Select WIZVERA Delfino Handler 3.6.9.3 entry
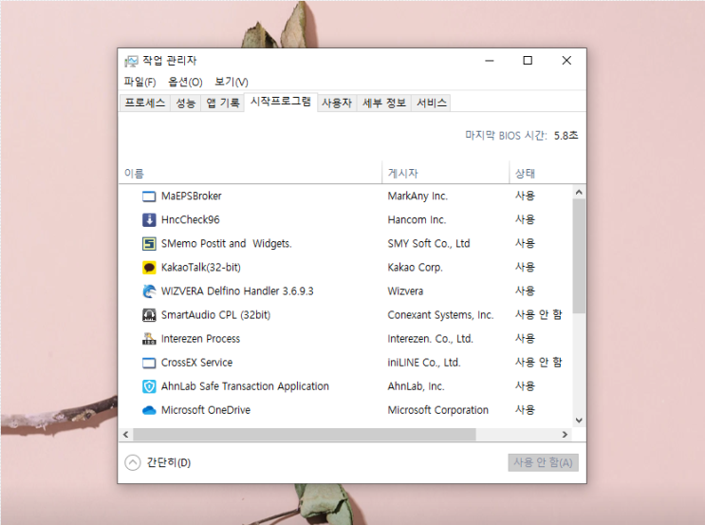Image resolution: width=705 pixels, height=525 pixels. pyautogui.click(x=237, y=291)
